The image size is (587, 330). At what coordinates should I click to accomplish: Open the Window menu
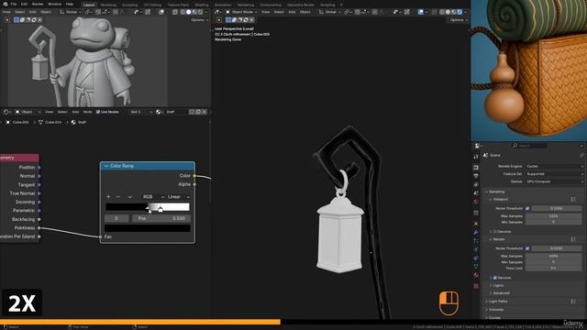(55, 4)
